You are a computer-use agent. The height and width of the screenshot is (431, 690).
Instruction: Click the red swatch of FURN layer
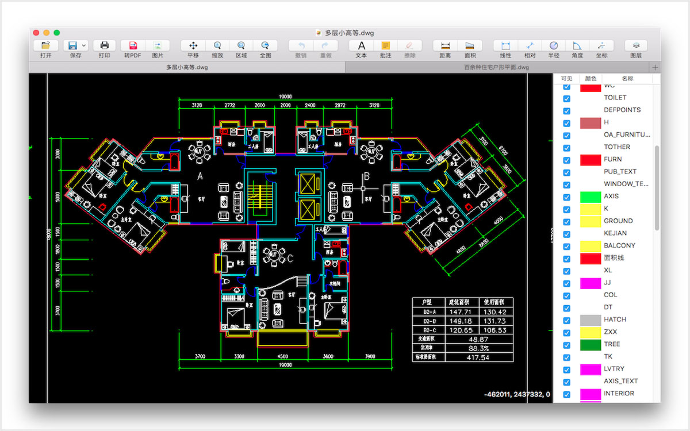[591, 160]
